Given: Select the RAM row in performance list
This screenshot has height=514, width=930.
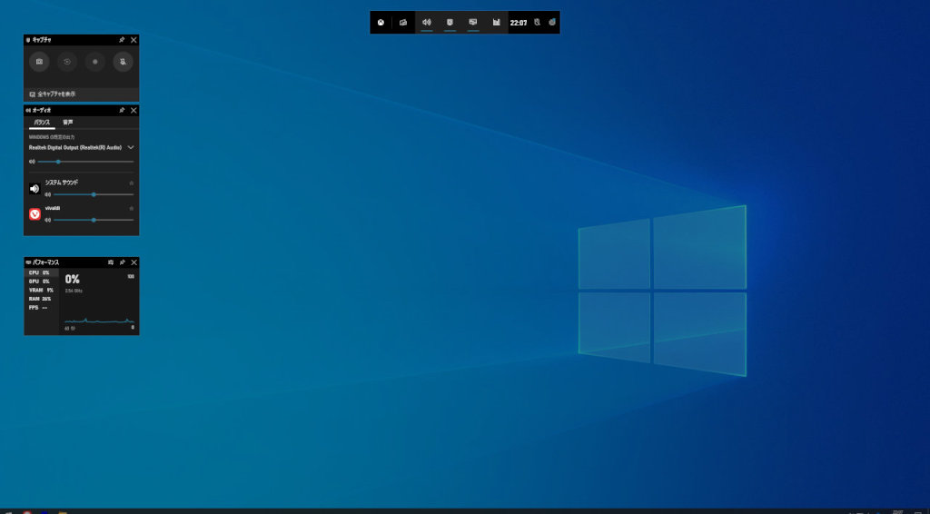Looking at the screenshot, I should tap(42, 300).
